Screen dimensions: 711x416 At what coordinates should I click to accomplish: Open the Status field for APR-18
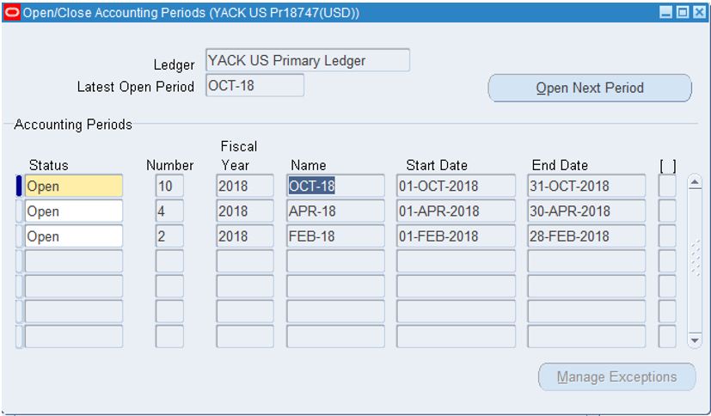(73, 211)
